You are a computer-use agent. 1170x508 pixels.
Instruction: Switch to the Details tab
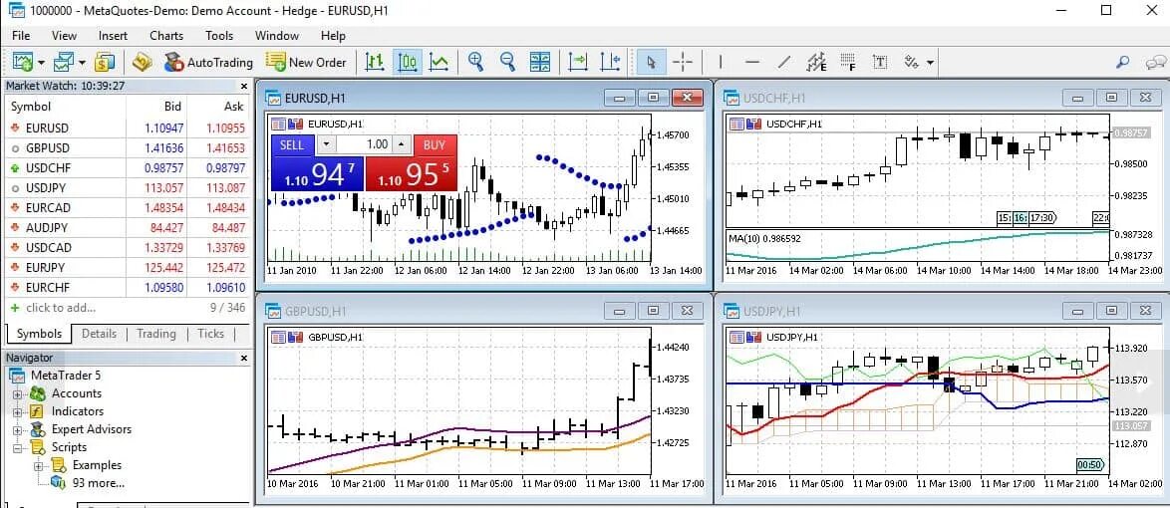pos(100,334)
